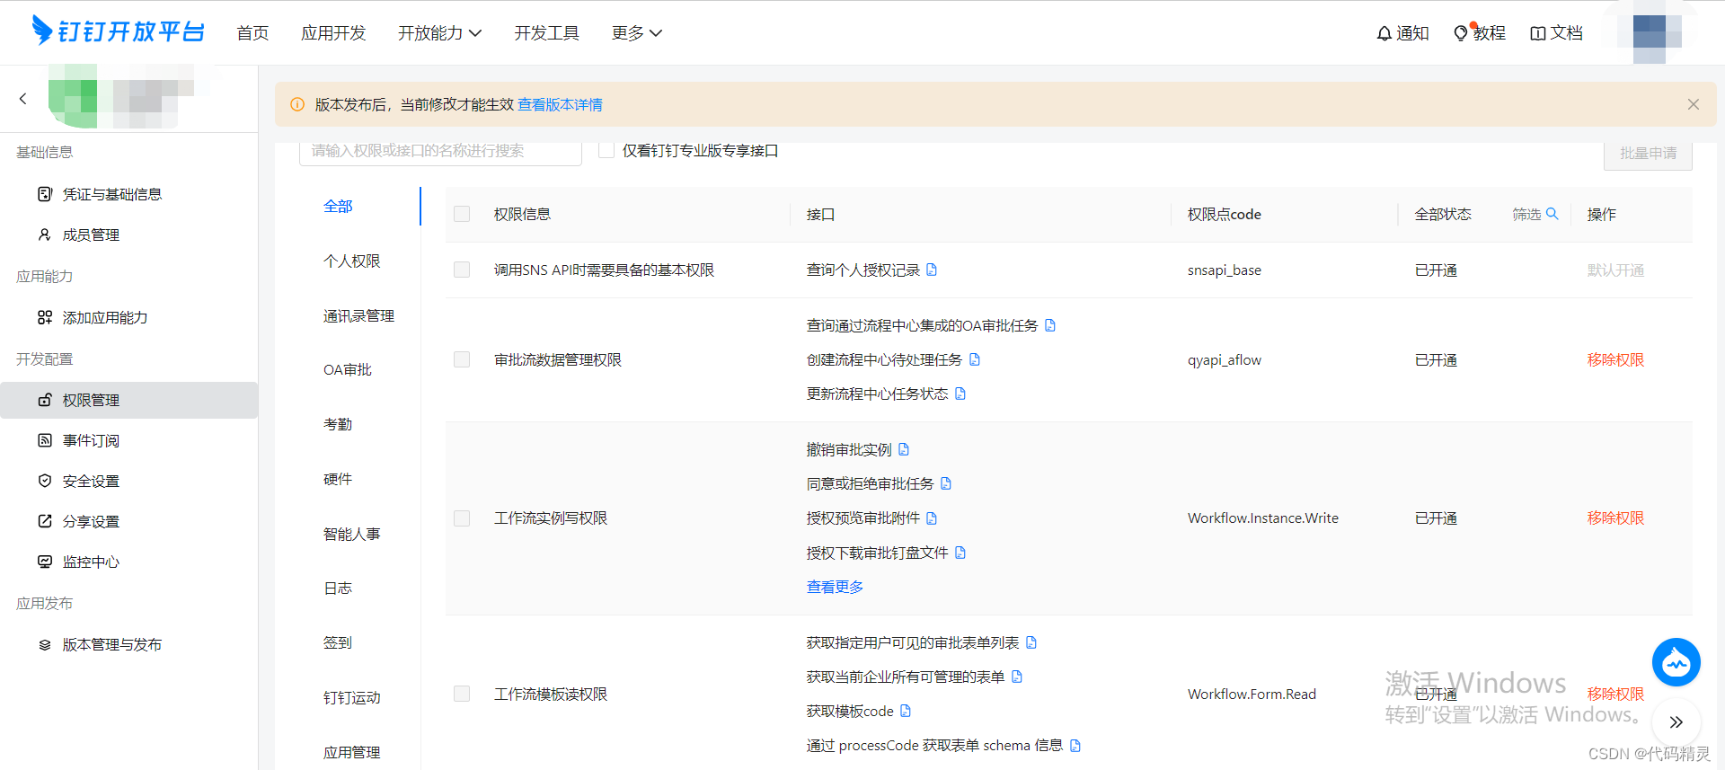Viewport: 1725px width, 770px height.
Task: Open the floating assistant chat button
Action: (1676, 662)
